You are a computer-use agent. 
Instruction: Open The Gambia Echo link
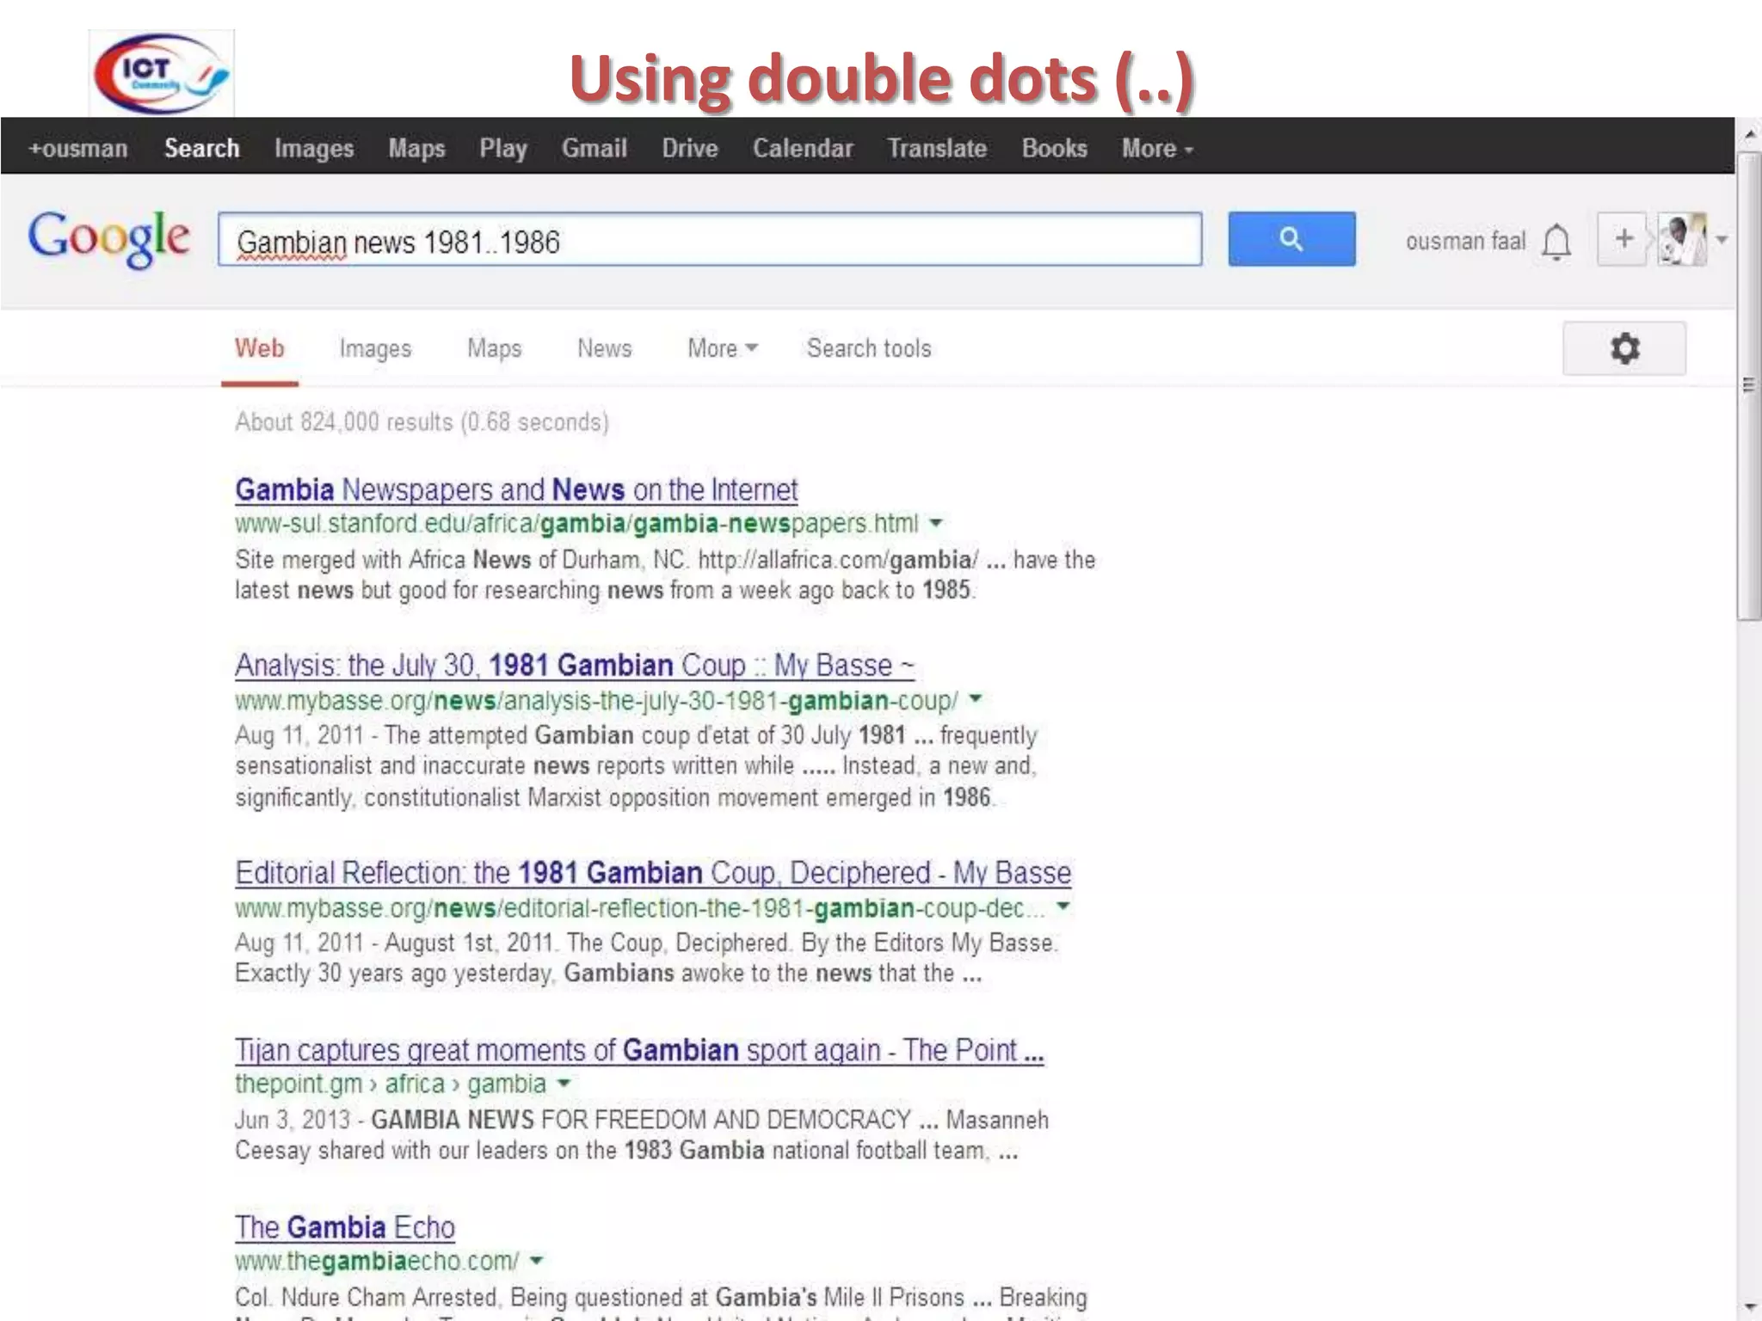(x=345, y=1227)
